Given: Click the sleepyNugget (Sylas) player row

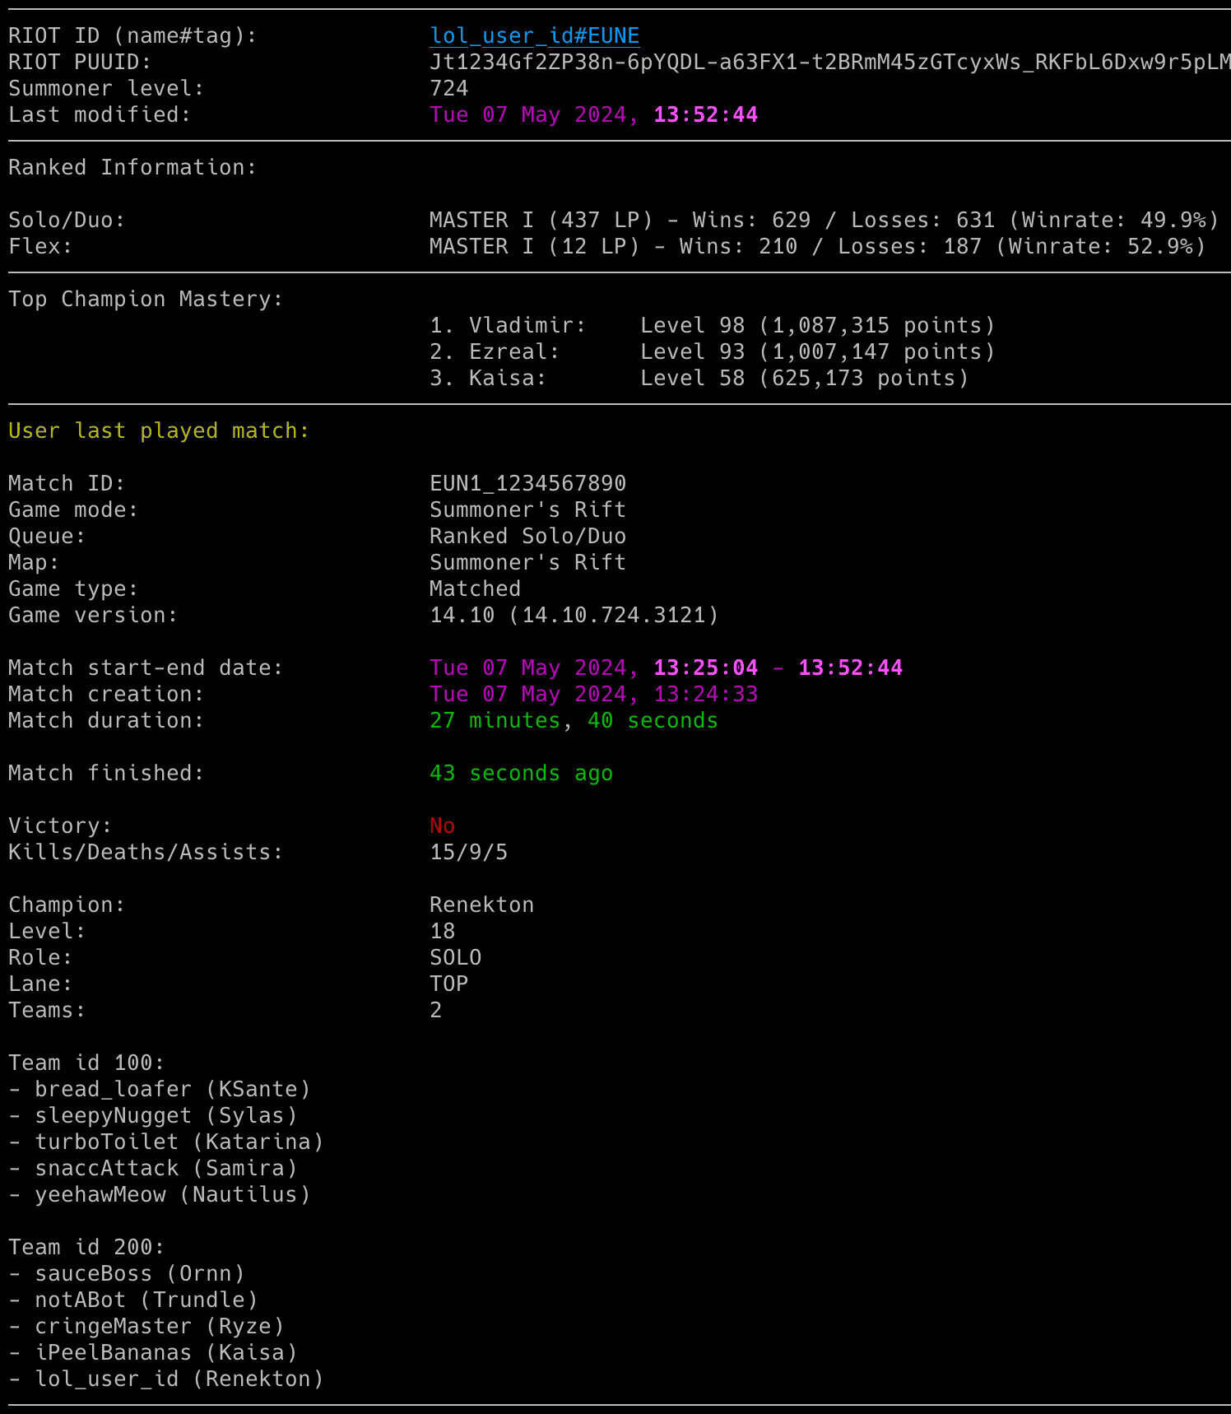Looking at the screenshot, I should 152,1116.
